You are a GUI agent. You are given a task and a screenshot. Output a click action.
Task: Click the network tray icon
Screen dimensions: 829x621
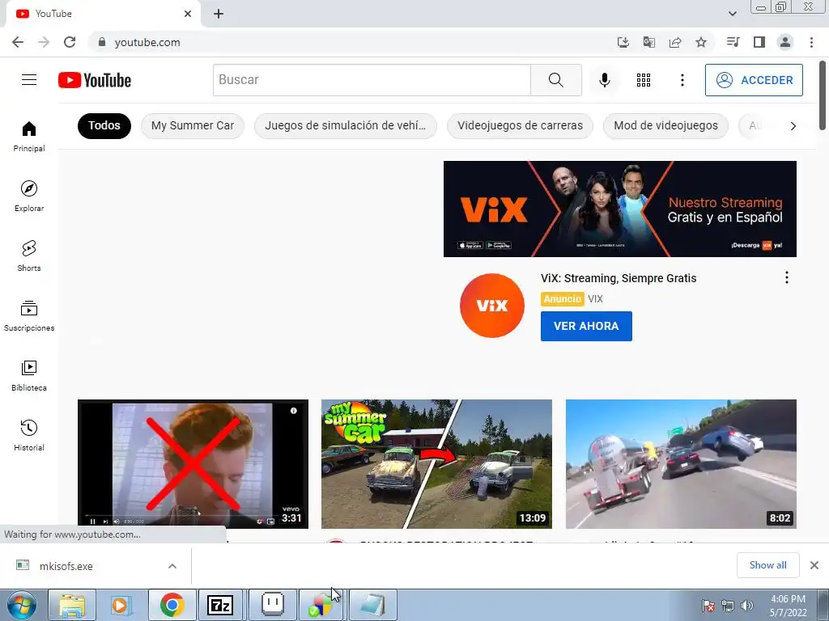(728, 606)
